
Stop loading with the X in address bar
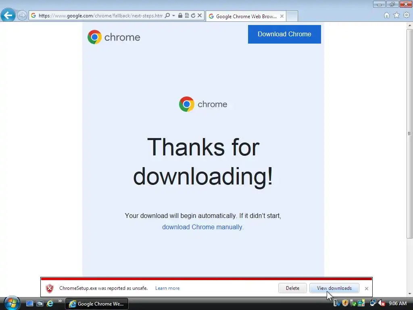(200, 16)
